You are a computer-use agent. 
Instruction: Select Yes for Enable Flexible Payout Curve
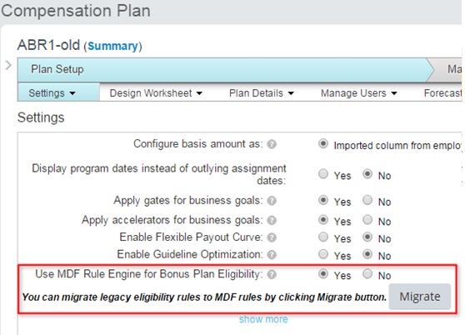pos(323,237)
